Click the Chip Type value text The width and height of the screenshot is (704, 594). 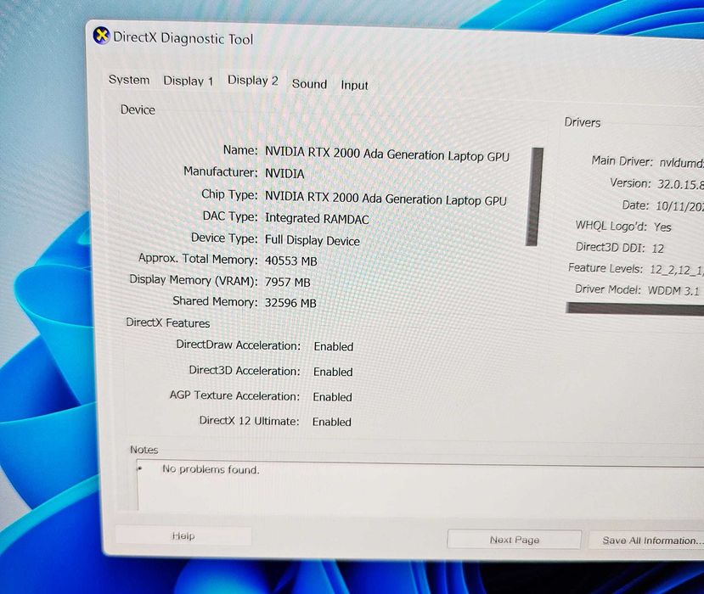[386, 198]
